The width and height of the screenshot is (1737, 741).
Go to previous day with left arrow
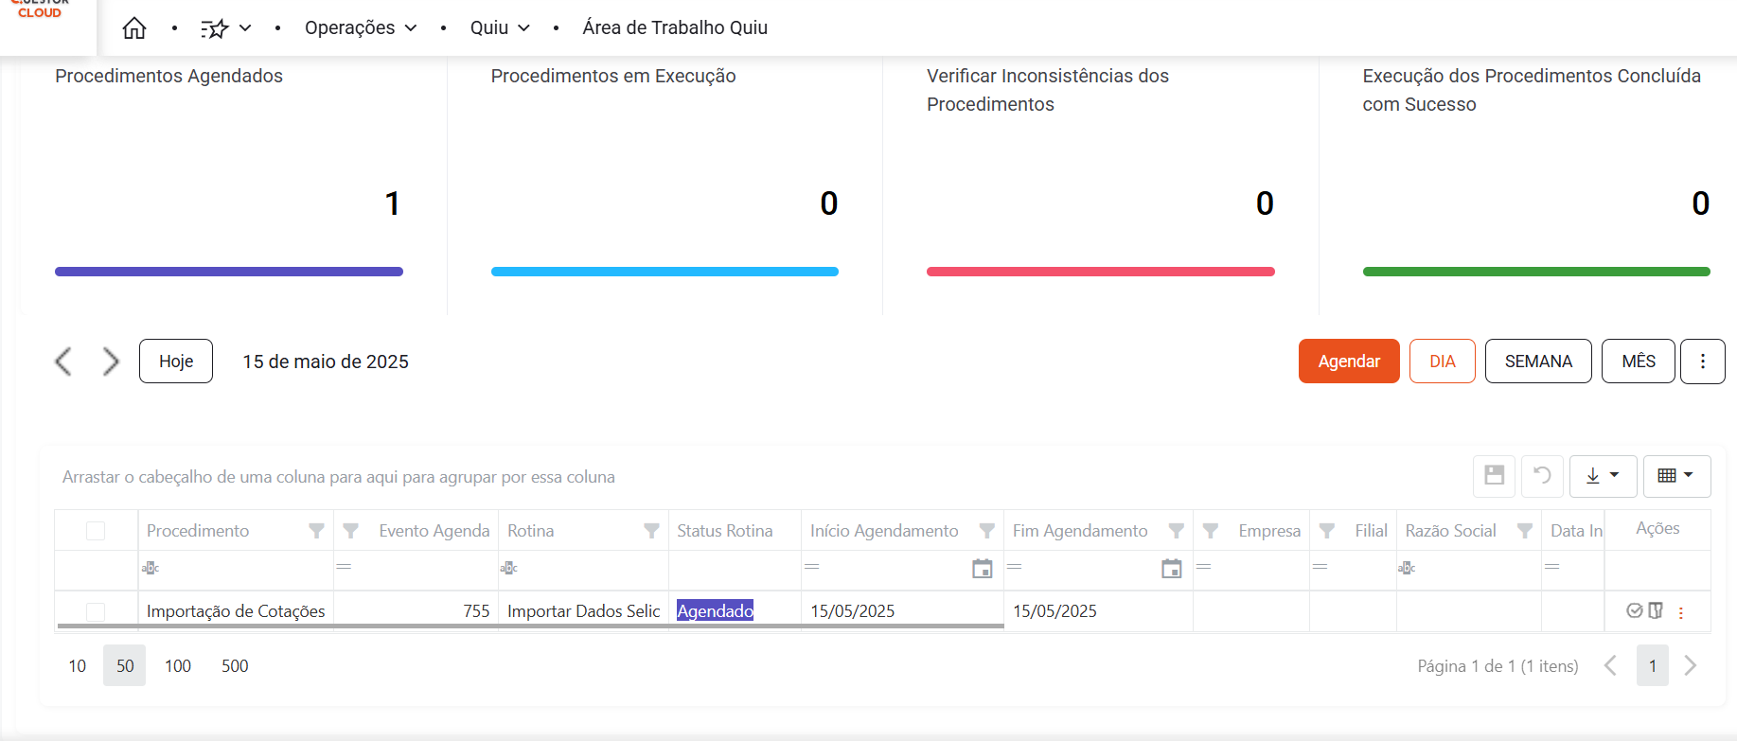click(x=63, y=362)
